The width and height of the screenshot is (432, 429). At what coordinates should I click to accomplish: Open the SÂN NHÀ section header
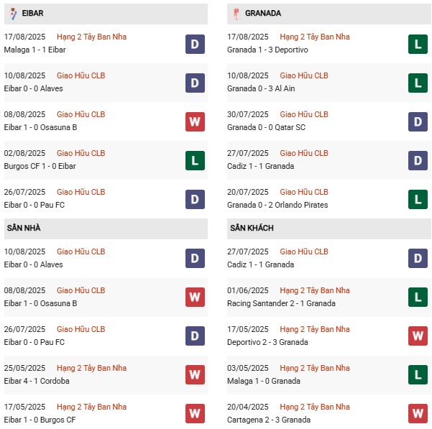[x=24, y=228]
